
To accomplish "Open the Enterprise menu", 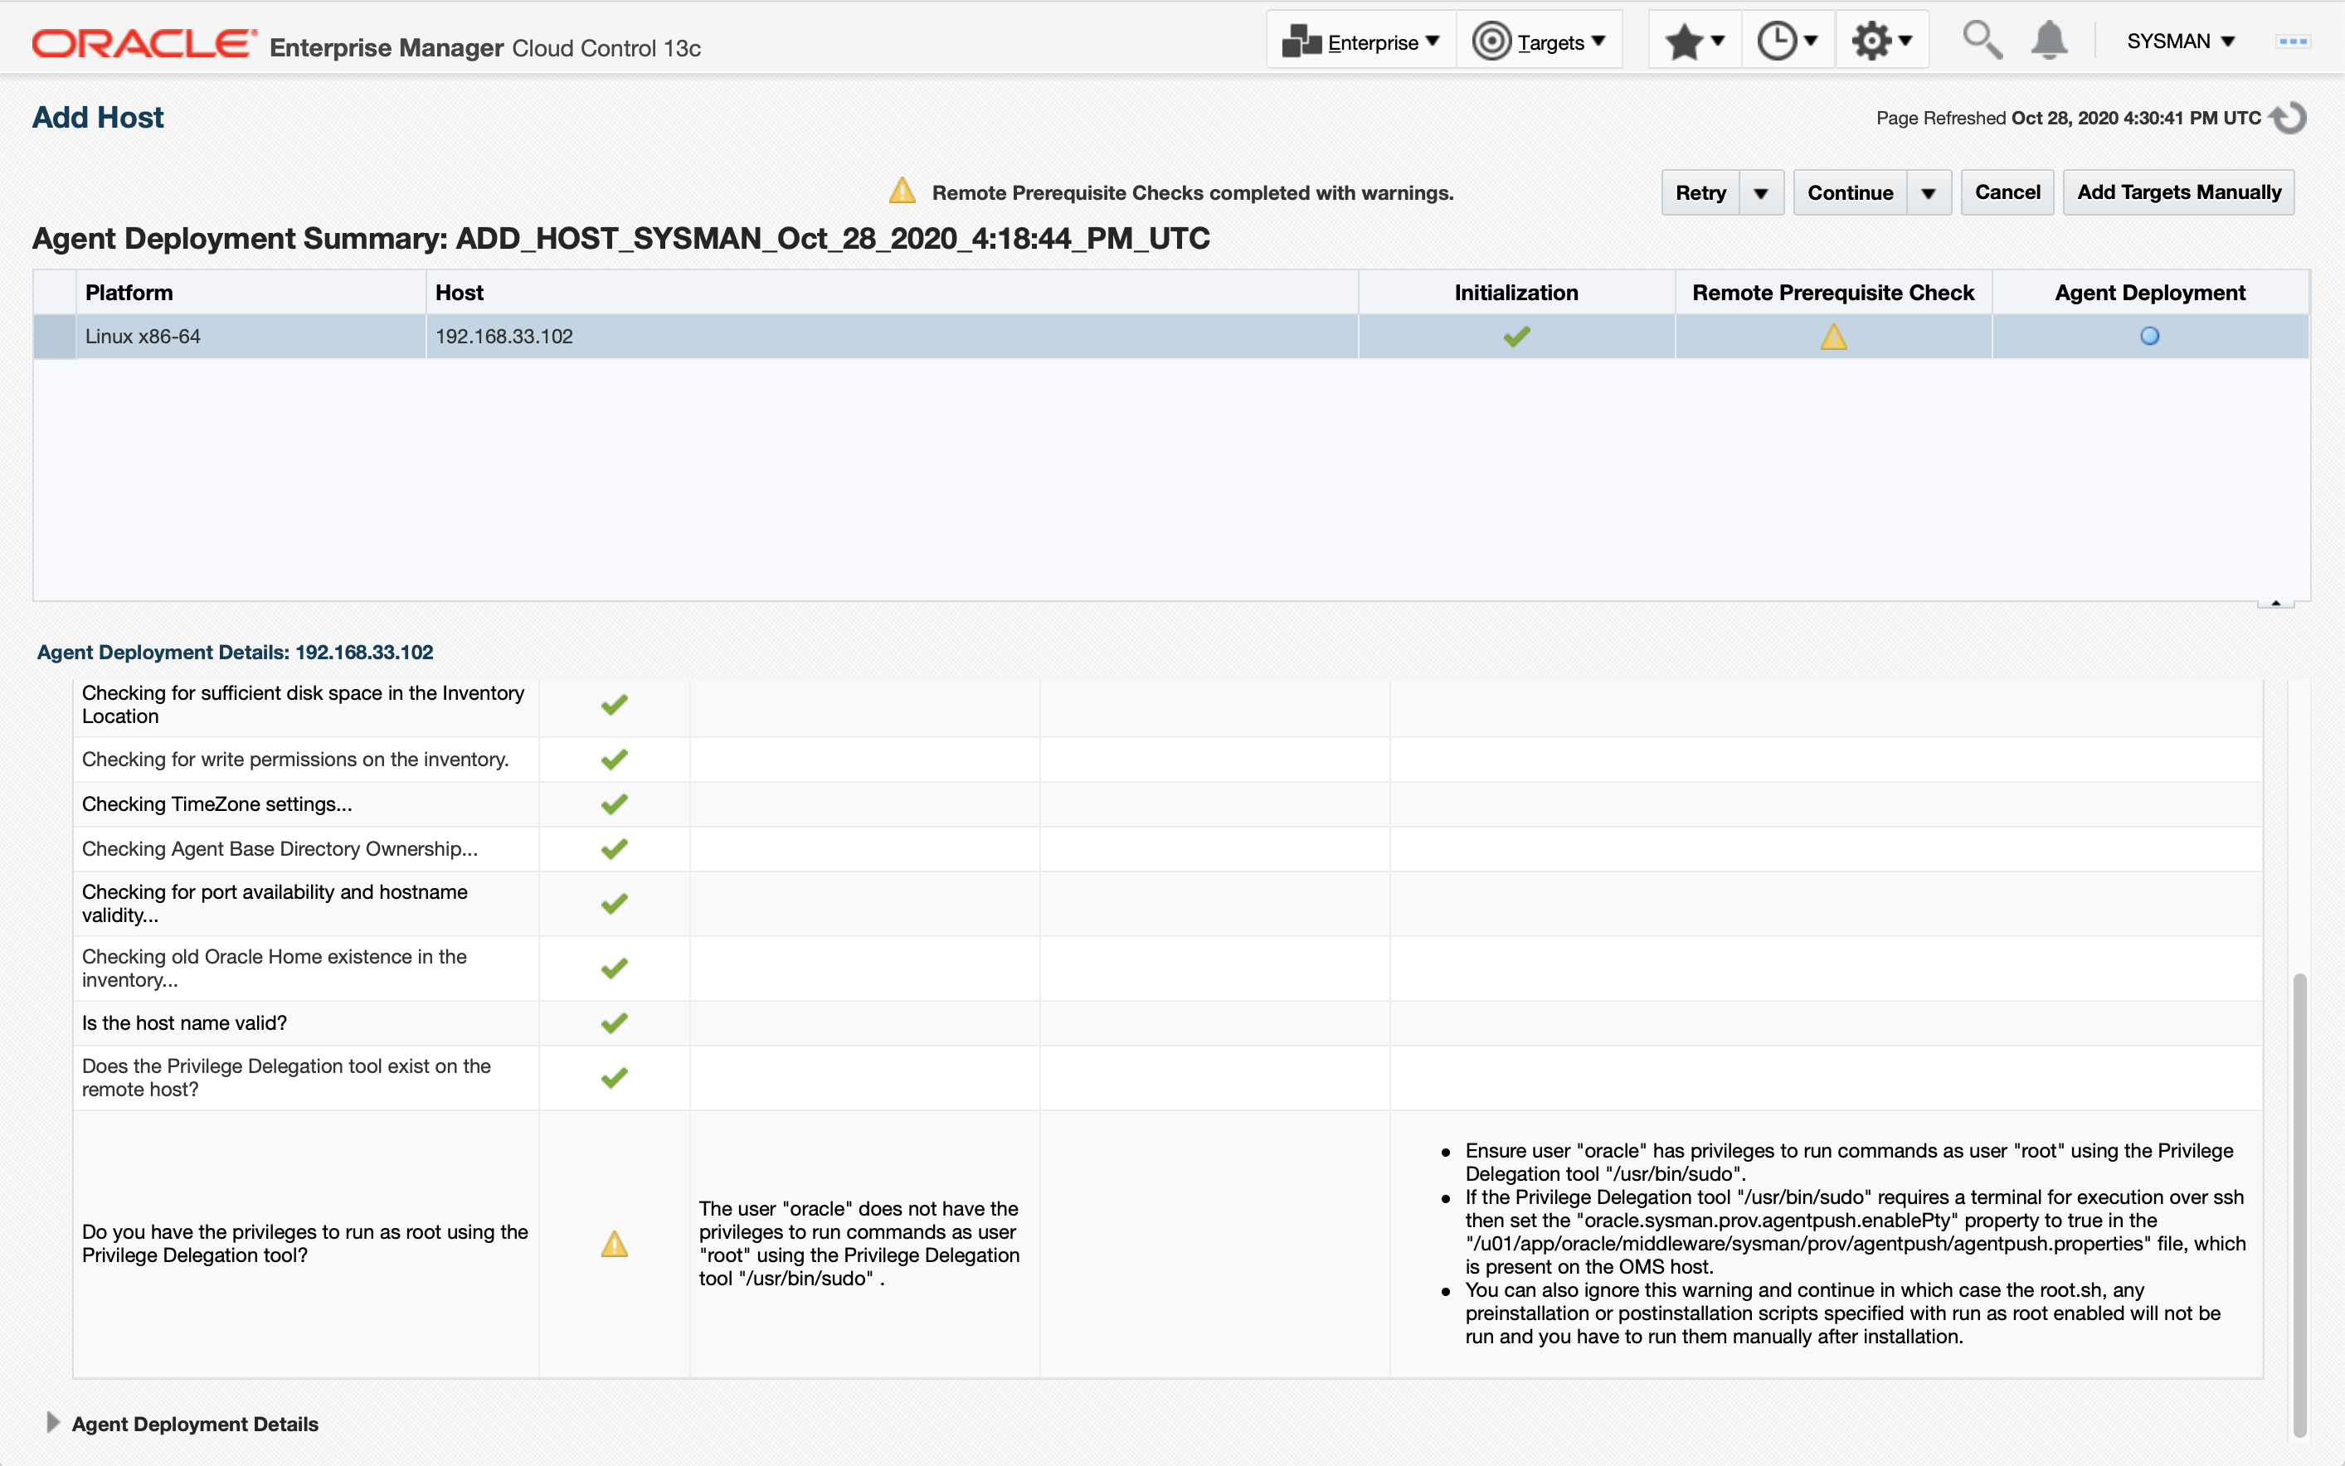I will click(1360, 41).
